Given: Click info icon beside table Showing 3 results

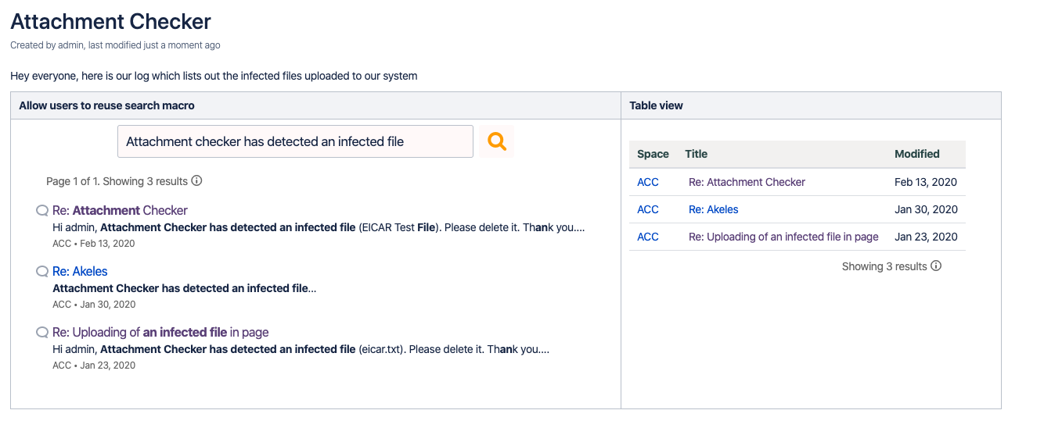Looking at the screenshot, I should [x=936, y=266].
